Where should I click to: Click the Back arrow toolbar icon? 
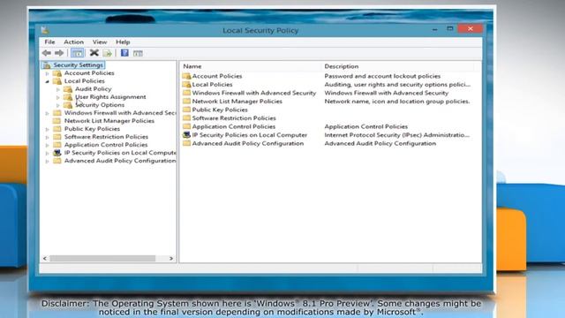[47, 53]
